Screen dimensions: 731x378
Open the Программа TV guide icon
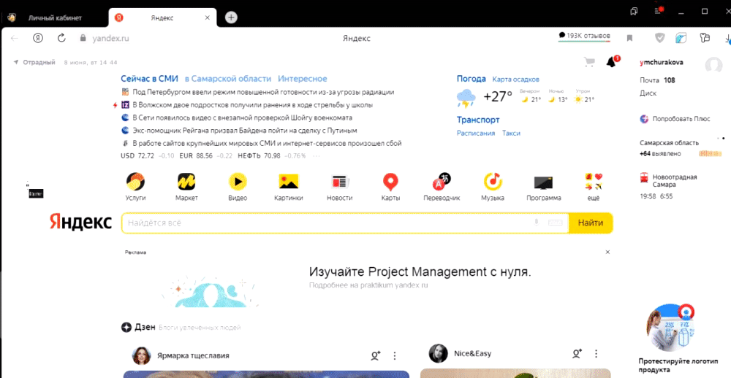click(544, 182)
